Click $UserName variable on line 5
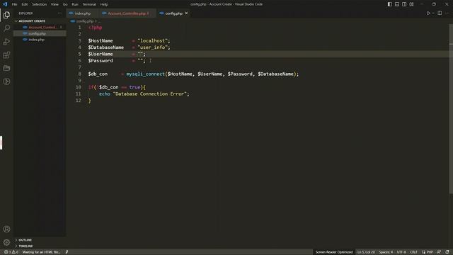Image resolution: width=453 pixels, height=255 pixels. [x=101, y=54]
